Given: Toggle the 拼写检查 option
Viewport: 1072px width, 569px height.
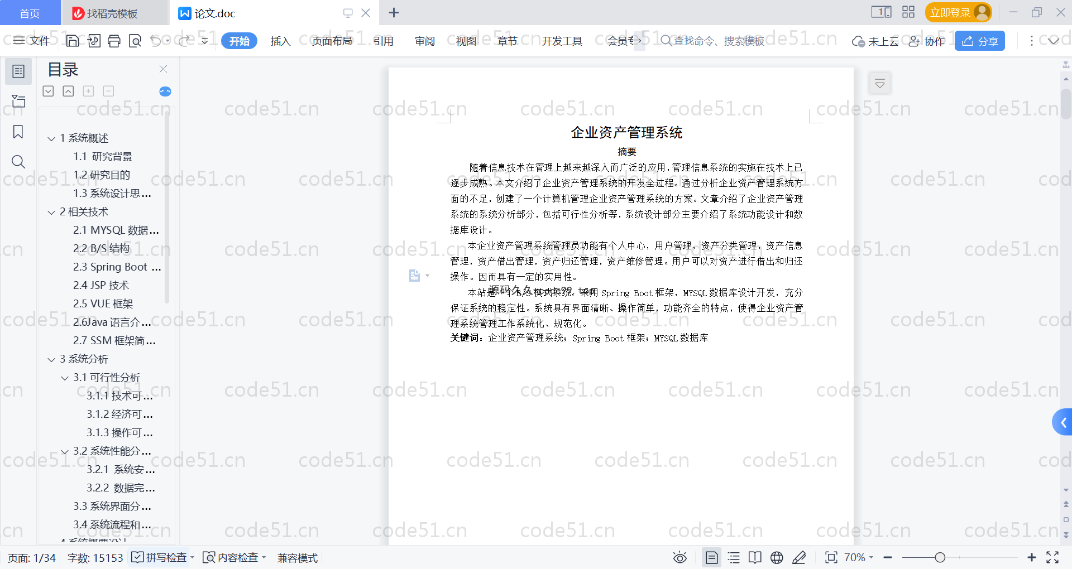Looking at the screenshot, I should tap(159, 557).
